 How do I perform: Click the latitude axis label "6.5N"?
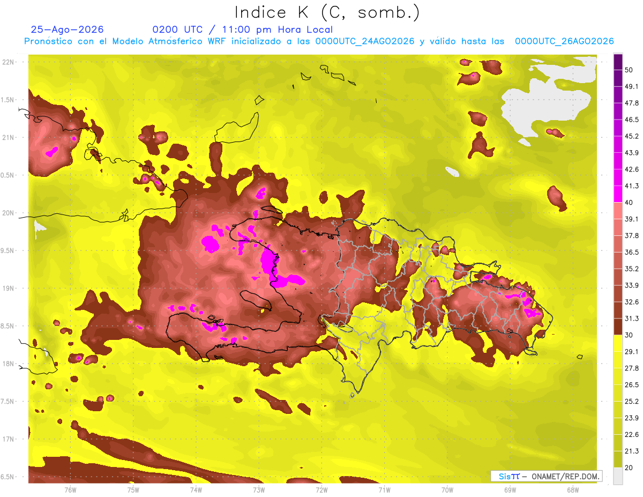click(8, 477)
